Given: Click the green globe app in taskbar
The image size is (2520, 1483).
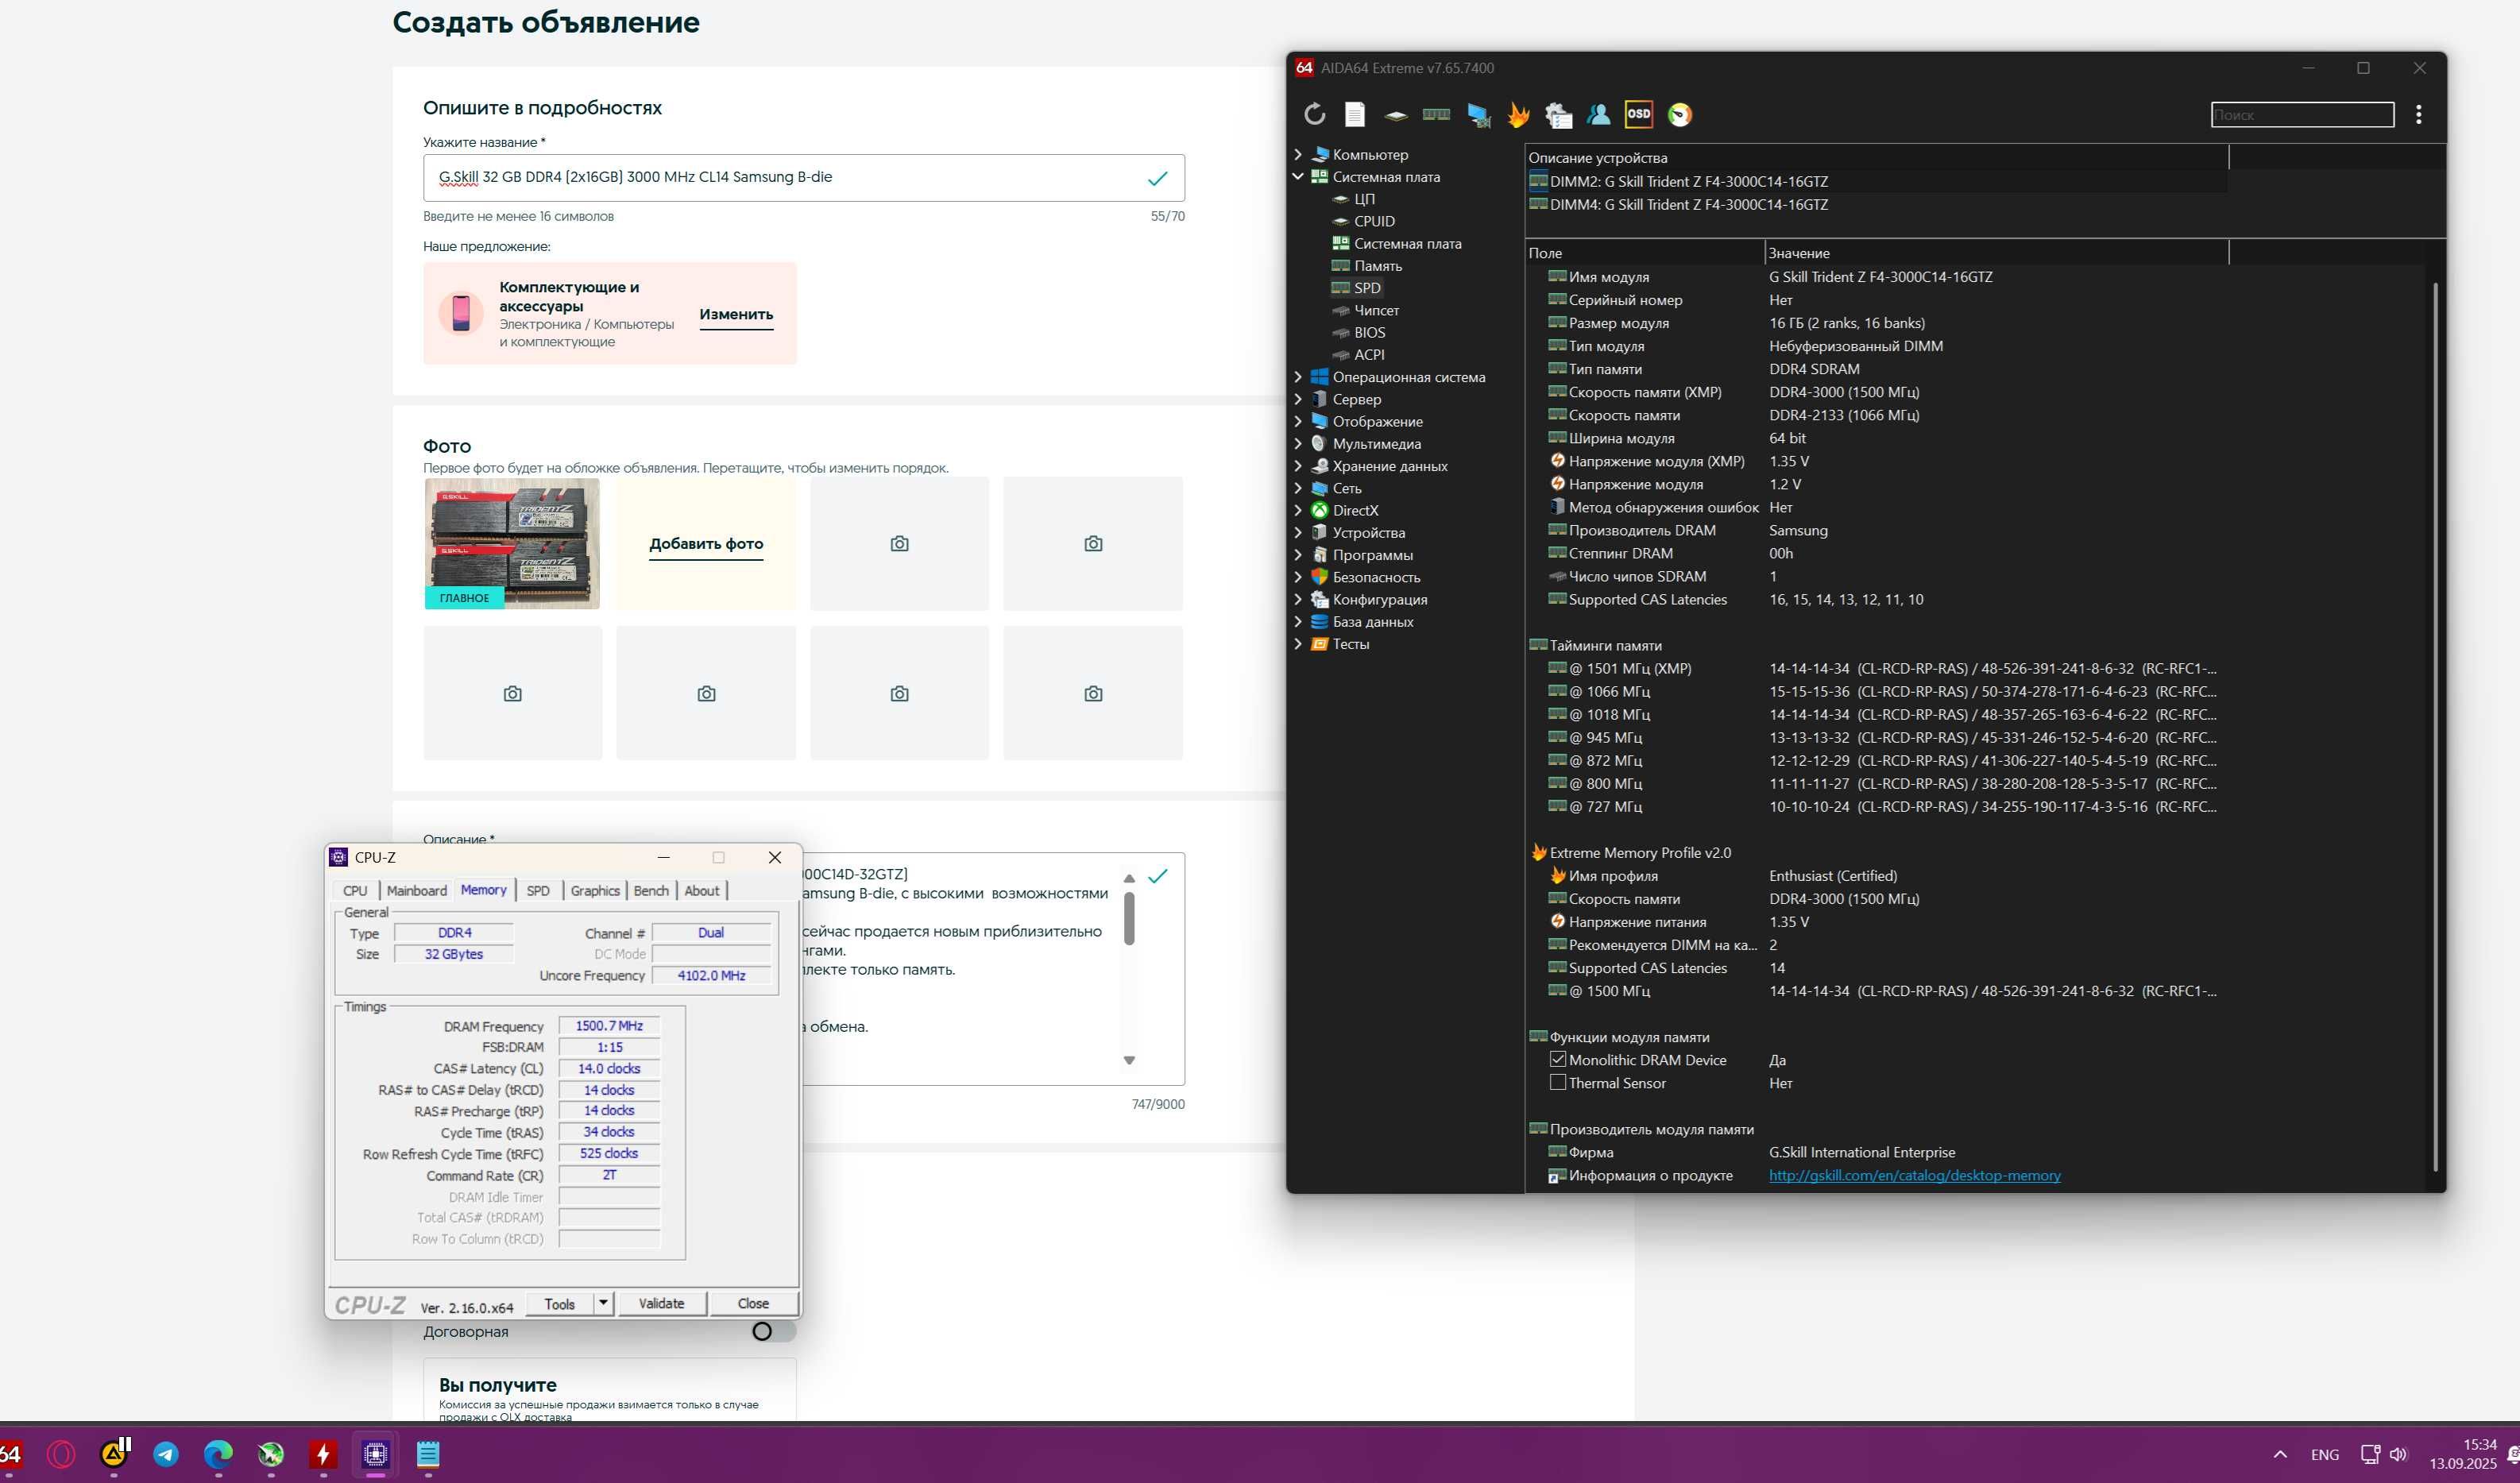Looking at the screenshot, I should (x=271, y=1454).
